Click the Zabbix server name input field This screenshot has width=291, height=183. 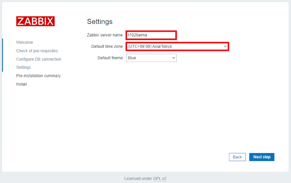[x=151, y=35]
